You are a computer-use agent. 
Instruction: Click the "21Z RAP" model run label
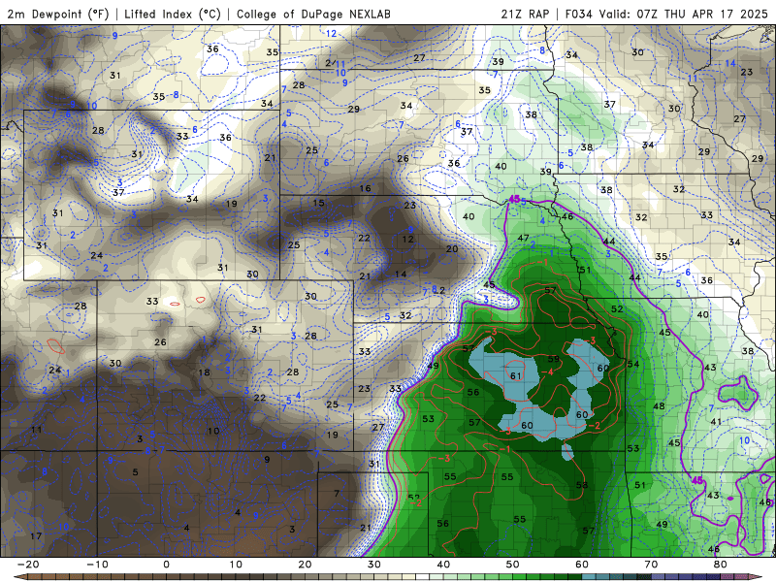(525, 14)
